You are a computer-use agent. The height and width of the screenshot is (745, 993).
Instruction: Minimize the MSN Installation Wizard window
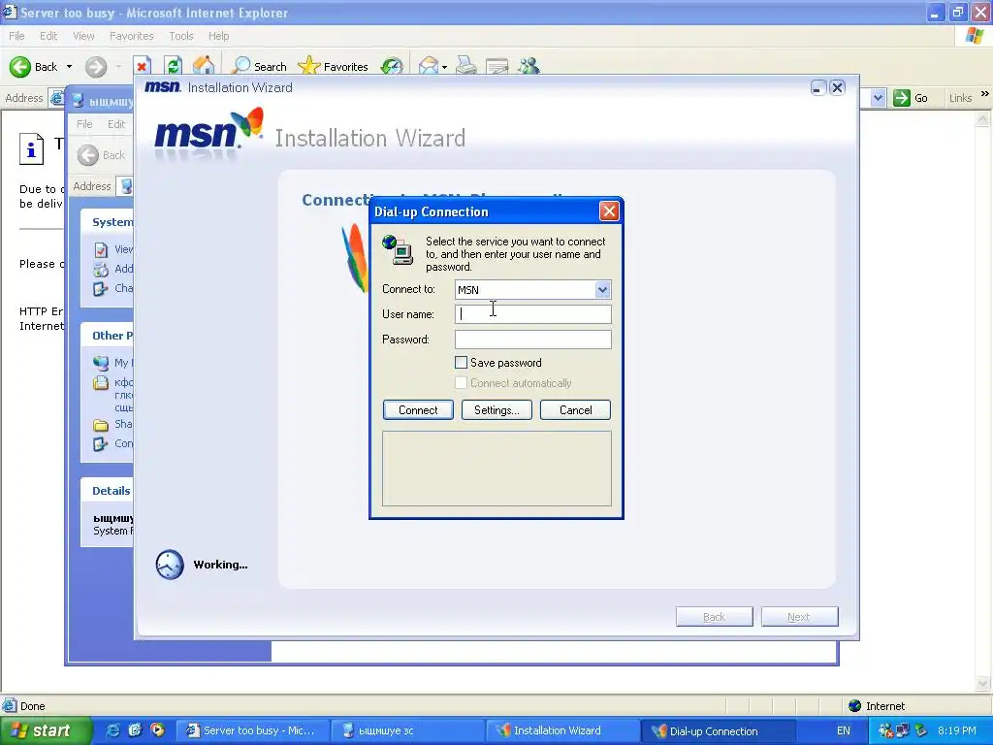pos(818,87)
